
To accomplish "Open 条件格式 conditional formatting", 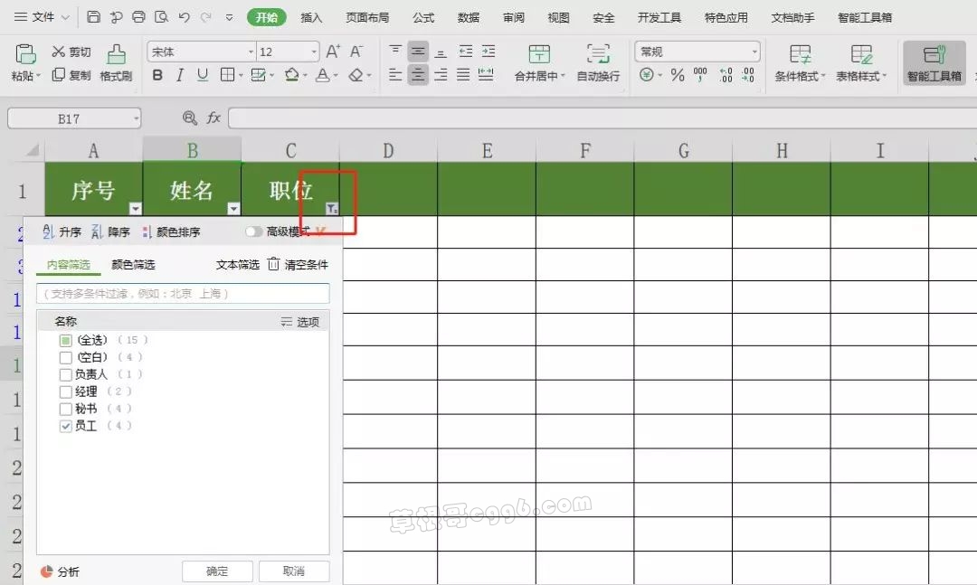I will (800, 62).
